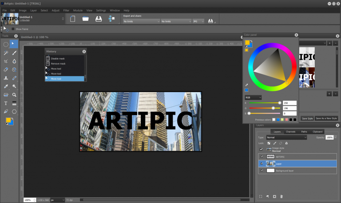Click the upper plus button in styles panel
341x203 pixels.
point(330,43)
